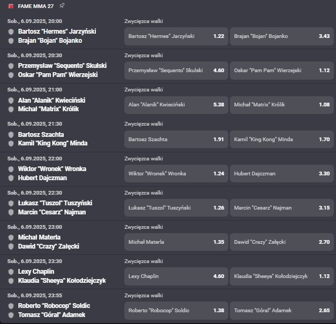Click shield icon beside Lexy Chaplin fighter name
This screenshot has width=336, height=324.
(11, 272)
